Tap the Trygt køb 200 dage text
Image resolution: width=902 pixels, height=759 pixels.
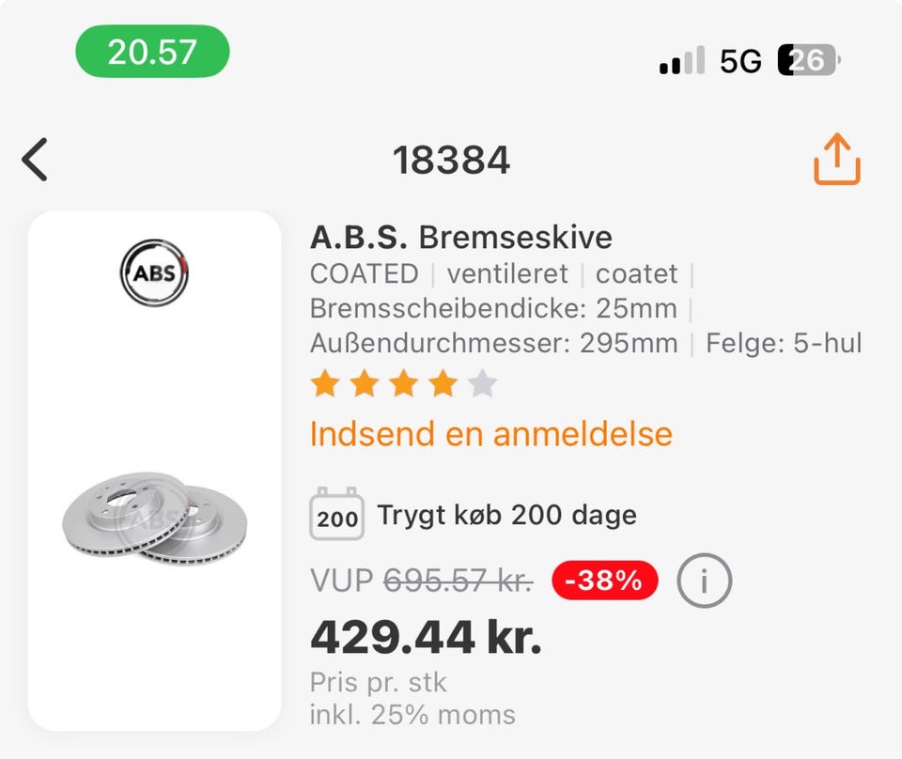coord(506,515)
